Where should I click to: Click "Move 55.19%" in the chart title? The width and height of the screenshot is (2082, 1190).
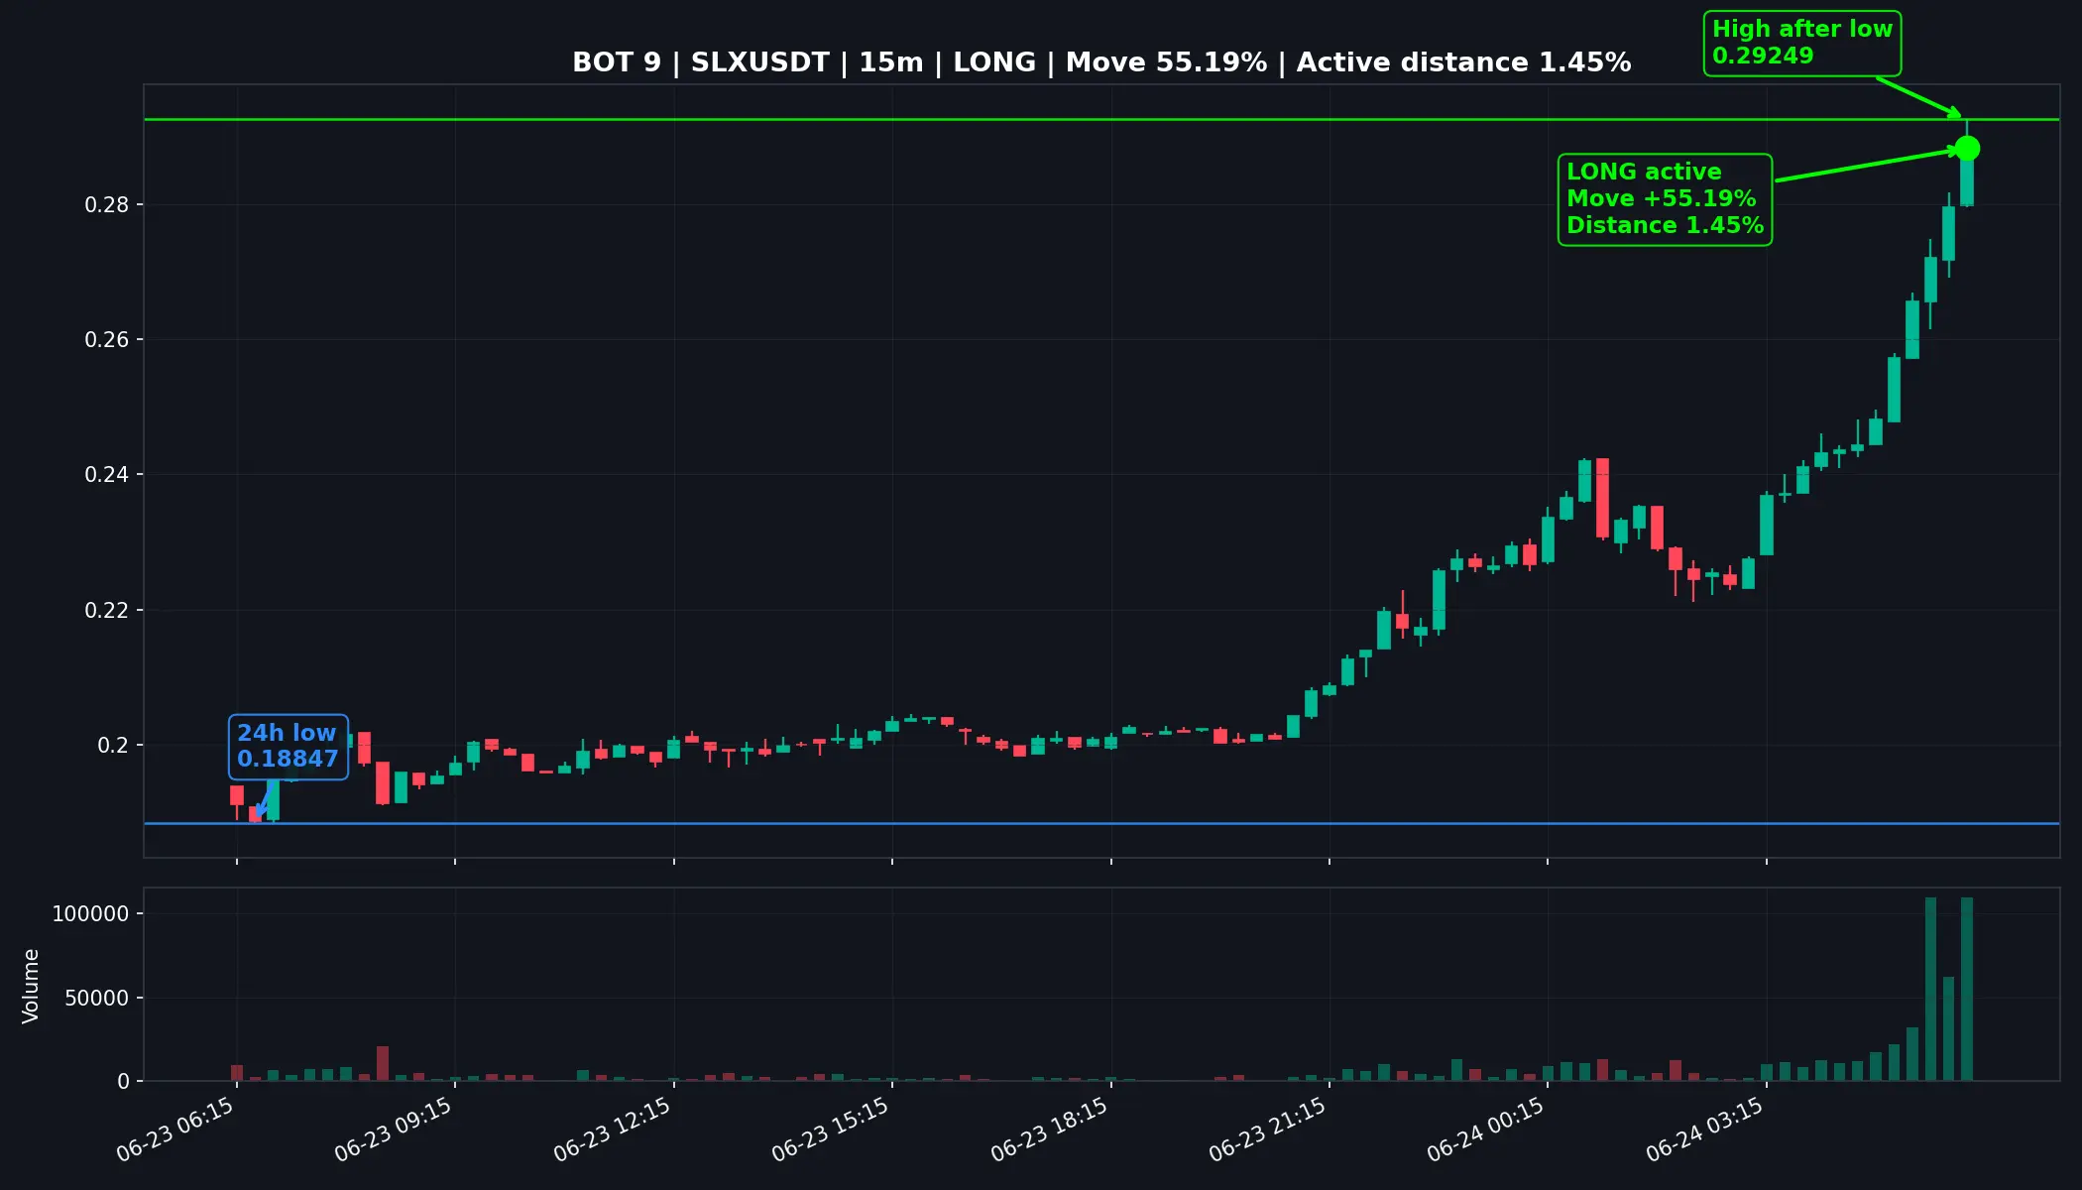[x=1166, y=62]
